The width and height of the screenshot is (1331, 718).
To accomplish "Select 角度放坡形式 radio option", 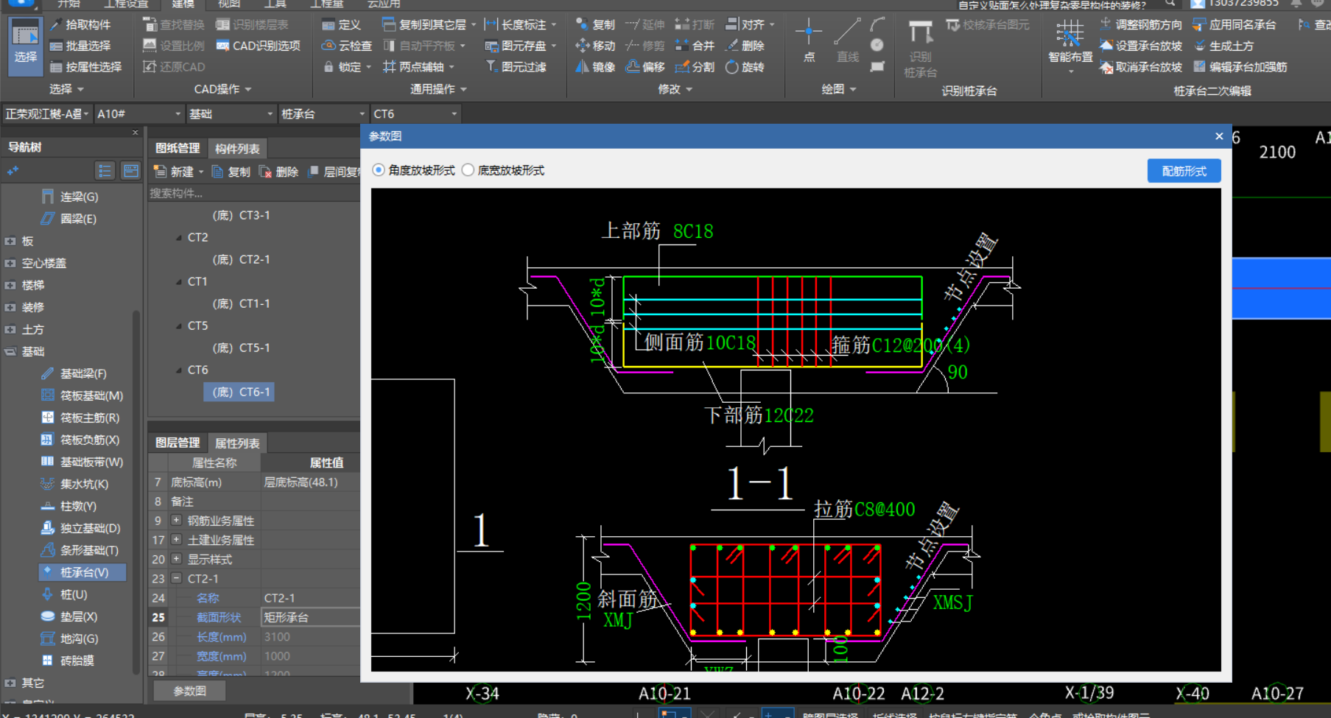I will [413, 170].
